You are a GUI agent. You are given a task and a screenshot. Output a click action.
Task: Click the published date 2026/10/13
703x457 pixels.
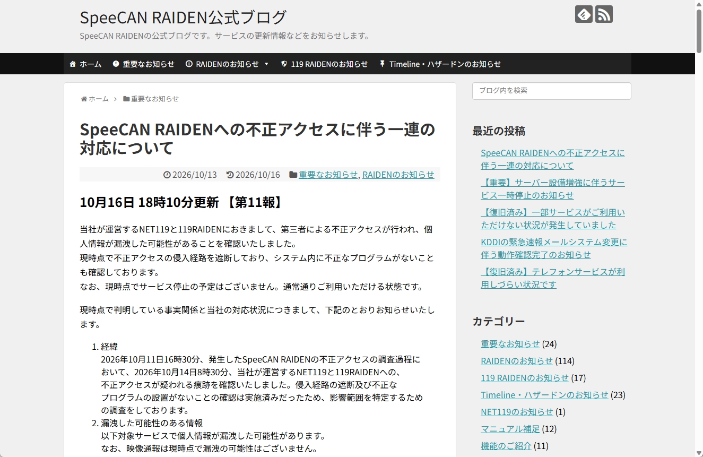[195, 175]
